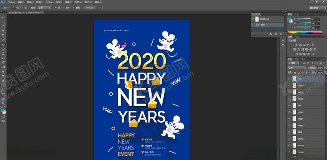
Task: Open the Image menu
Action: [30, 2]
